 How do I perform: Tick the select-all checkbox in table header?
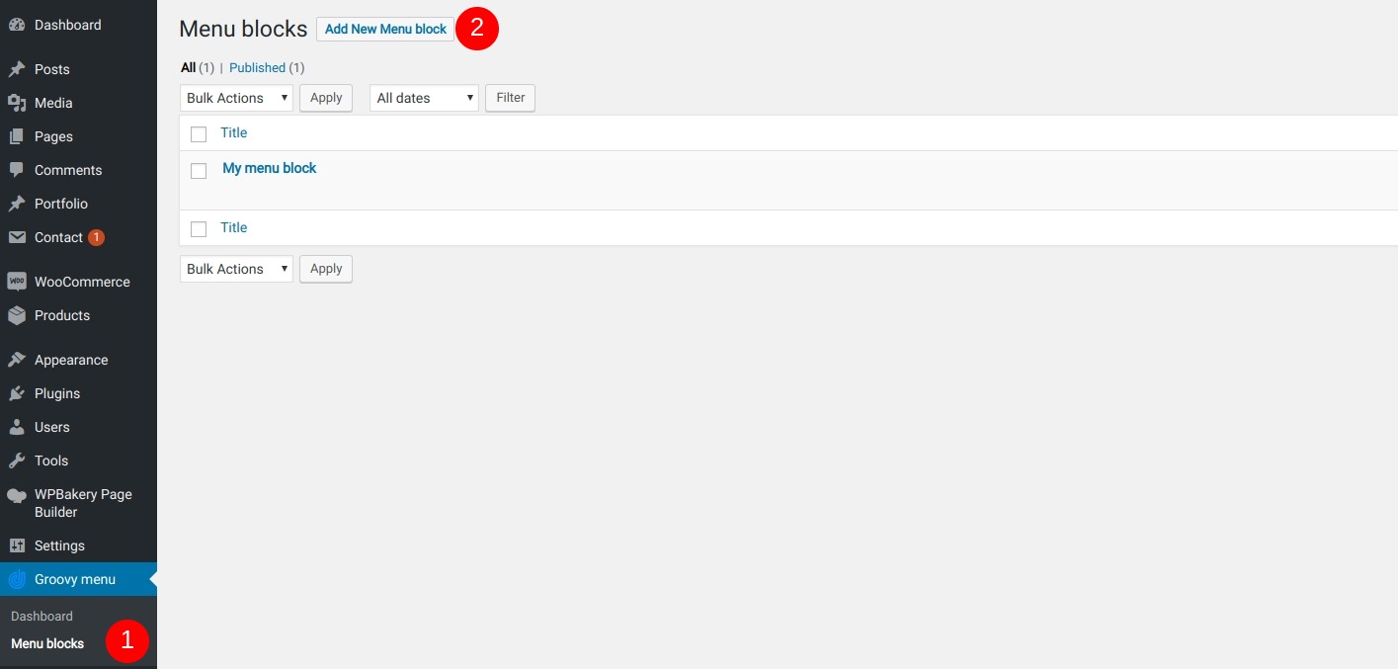pyautogui.click(x=199, y=134)
